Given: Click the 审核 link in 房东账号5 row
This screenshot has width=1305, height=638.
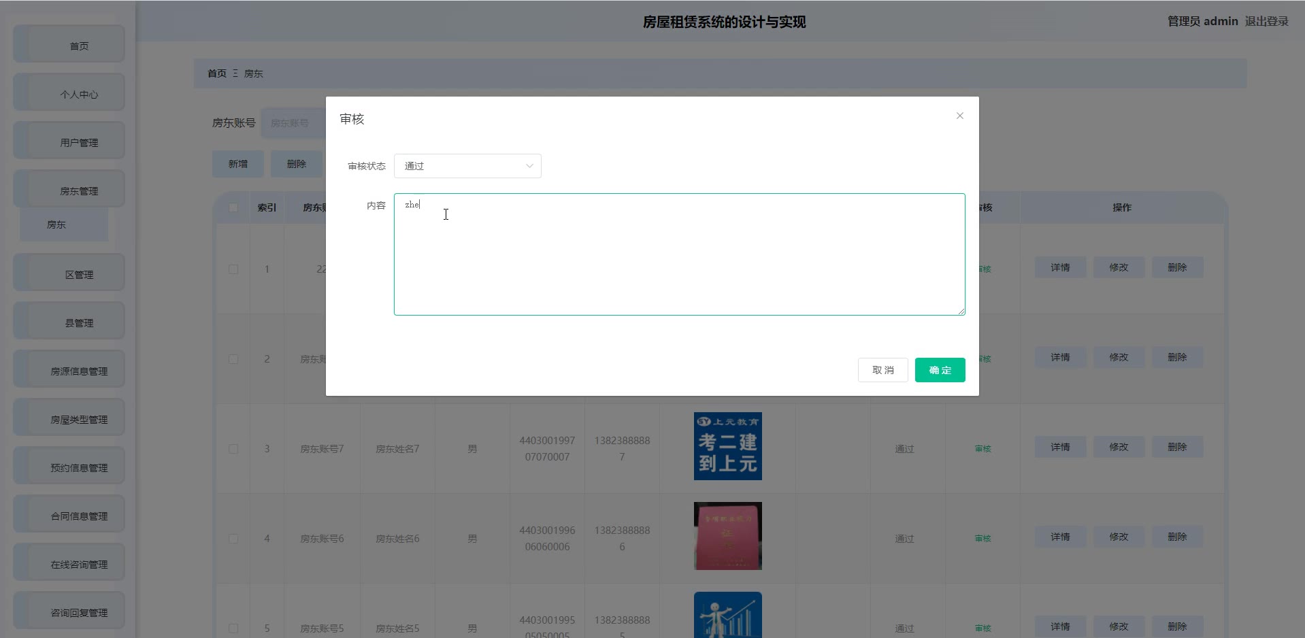Looking at the screenshot, I should click(982, 628).
